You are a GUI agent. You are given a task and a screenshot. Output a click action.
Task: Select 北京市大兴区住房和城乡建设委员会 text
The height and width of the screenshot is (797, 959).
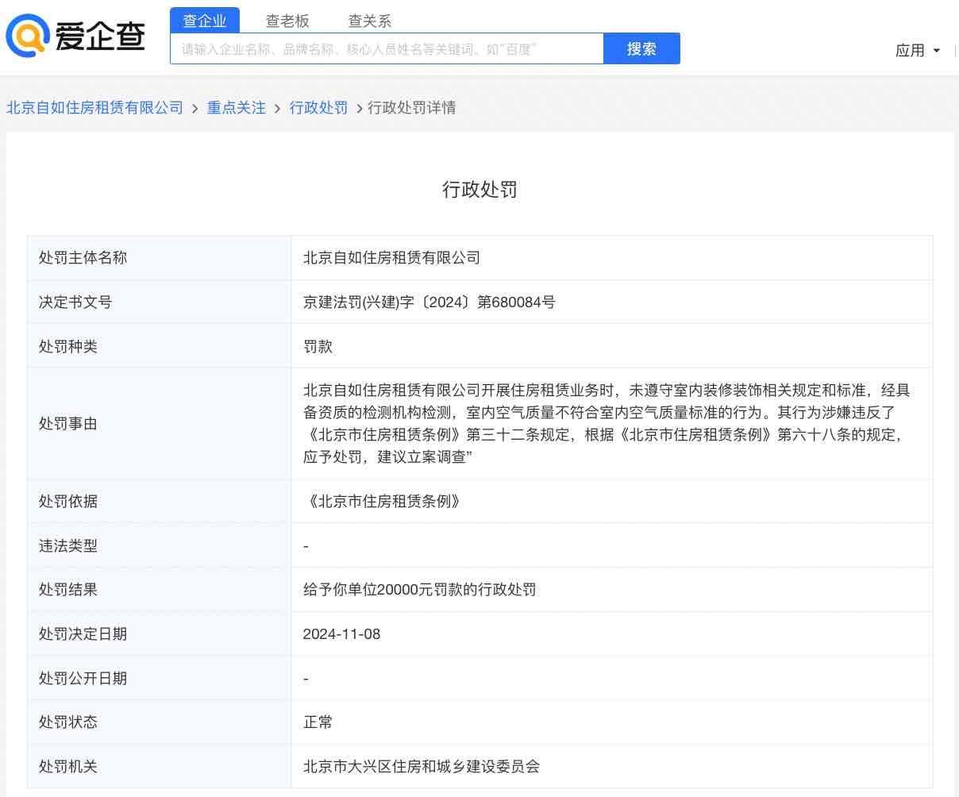421,766
